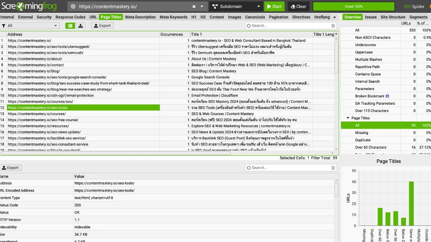Select row https://contentmastery.io/courses/seo/
Screen dimensions: 431x242
83,102
